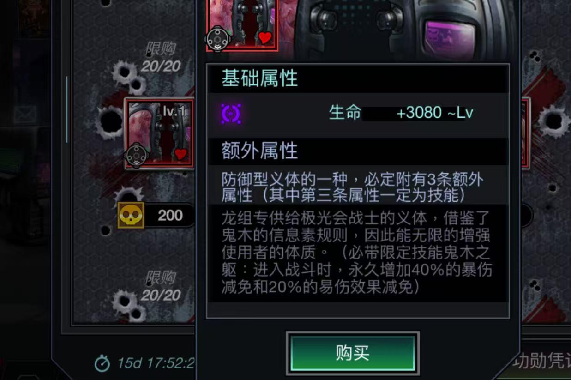The image size is (571, 380).
Task: Select the lv.1 cyber-limb item thumbnail
Action: [160, 133]
